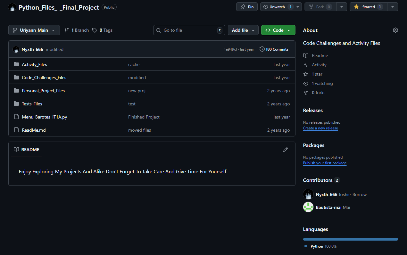Image resolution: width=407 pixels, height=255 pixels.
Task: Open the 180 Commits history
Action: [x=274, y=49]
